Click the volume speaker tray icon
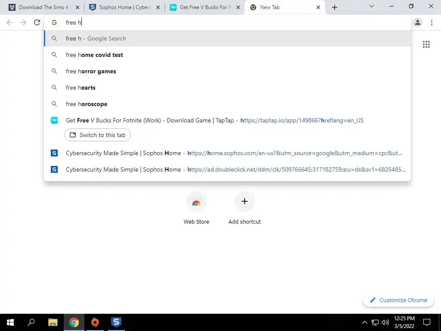This screenshot has width=441, height=331. point(385,322)
